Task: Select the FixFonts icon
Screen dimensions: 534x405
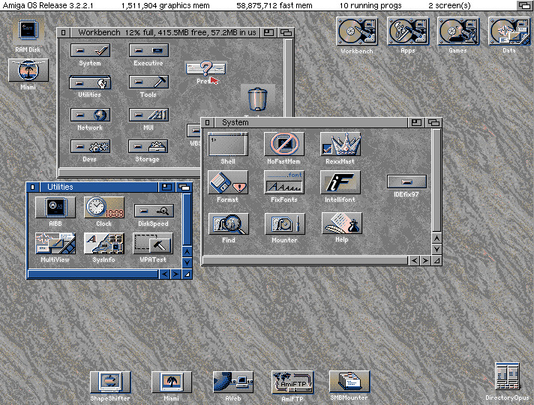Action: 284,182
